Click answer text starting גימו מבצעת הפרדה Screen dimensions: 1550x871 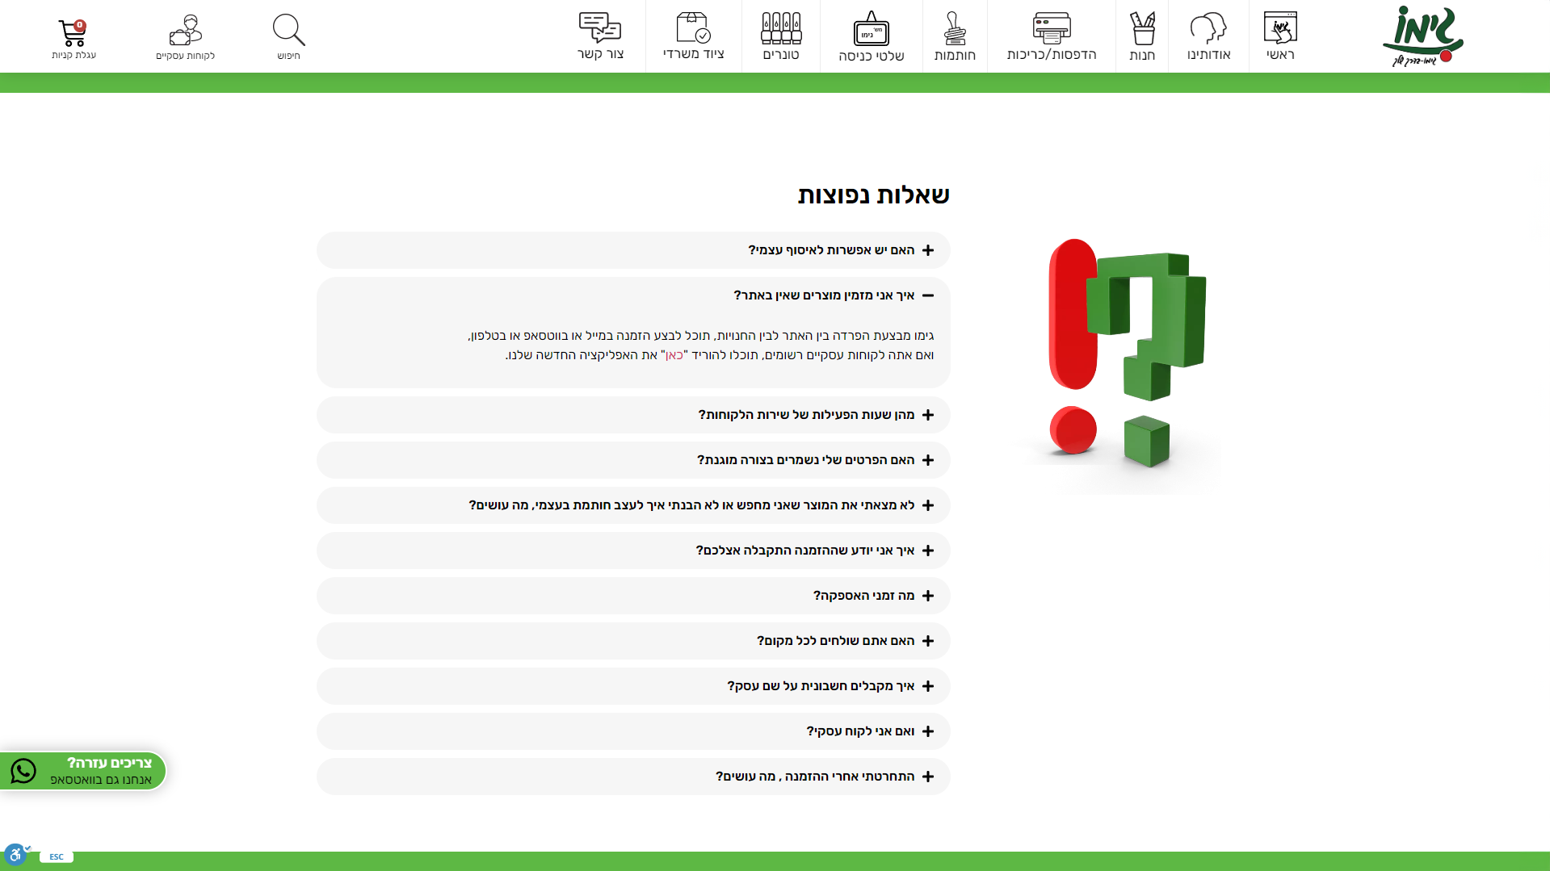pos(701,345)
